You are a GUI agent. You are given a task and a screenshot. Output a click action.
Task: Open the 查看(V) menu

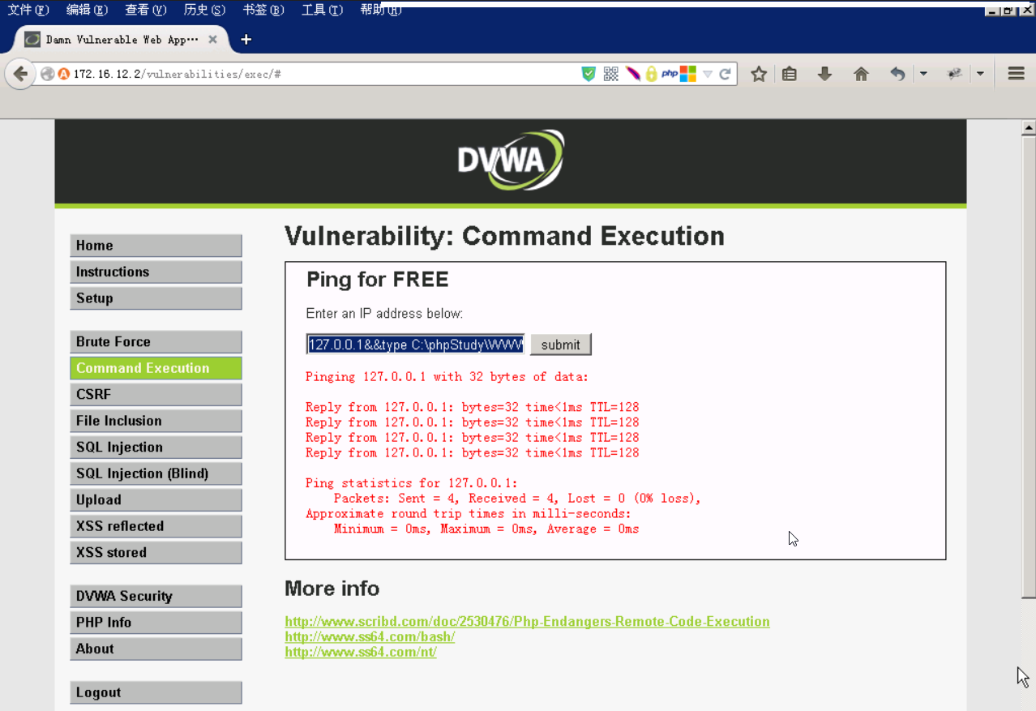tap(145, 10)
